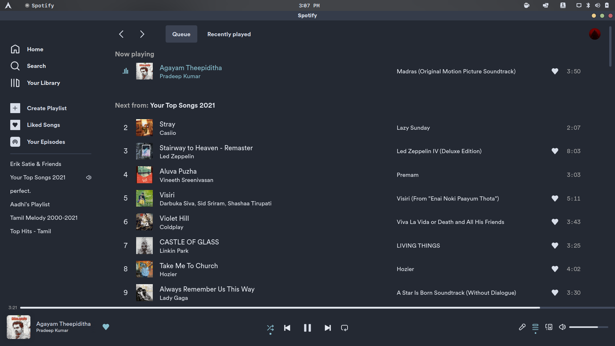Click the shuffle playback icon
Viewport: 615px width, 346px height.
click(270, 327)
